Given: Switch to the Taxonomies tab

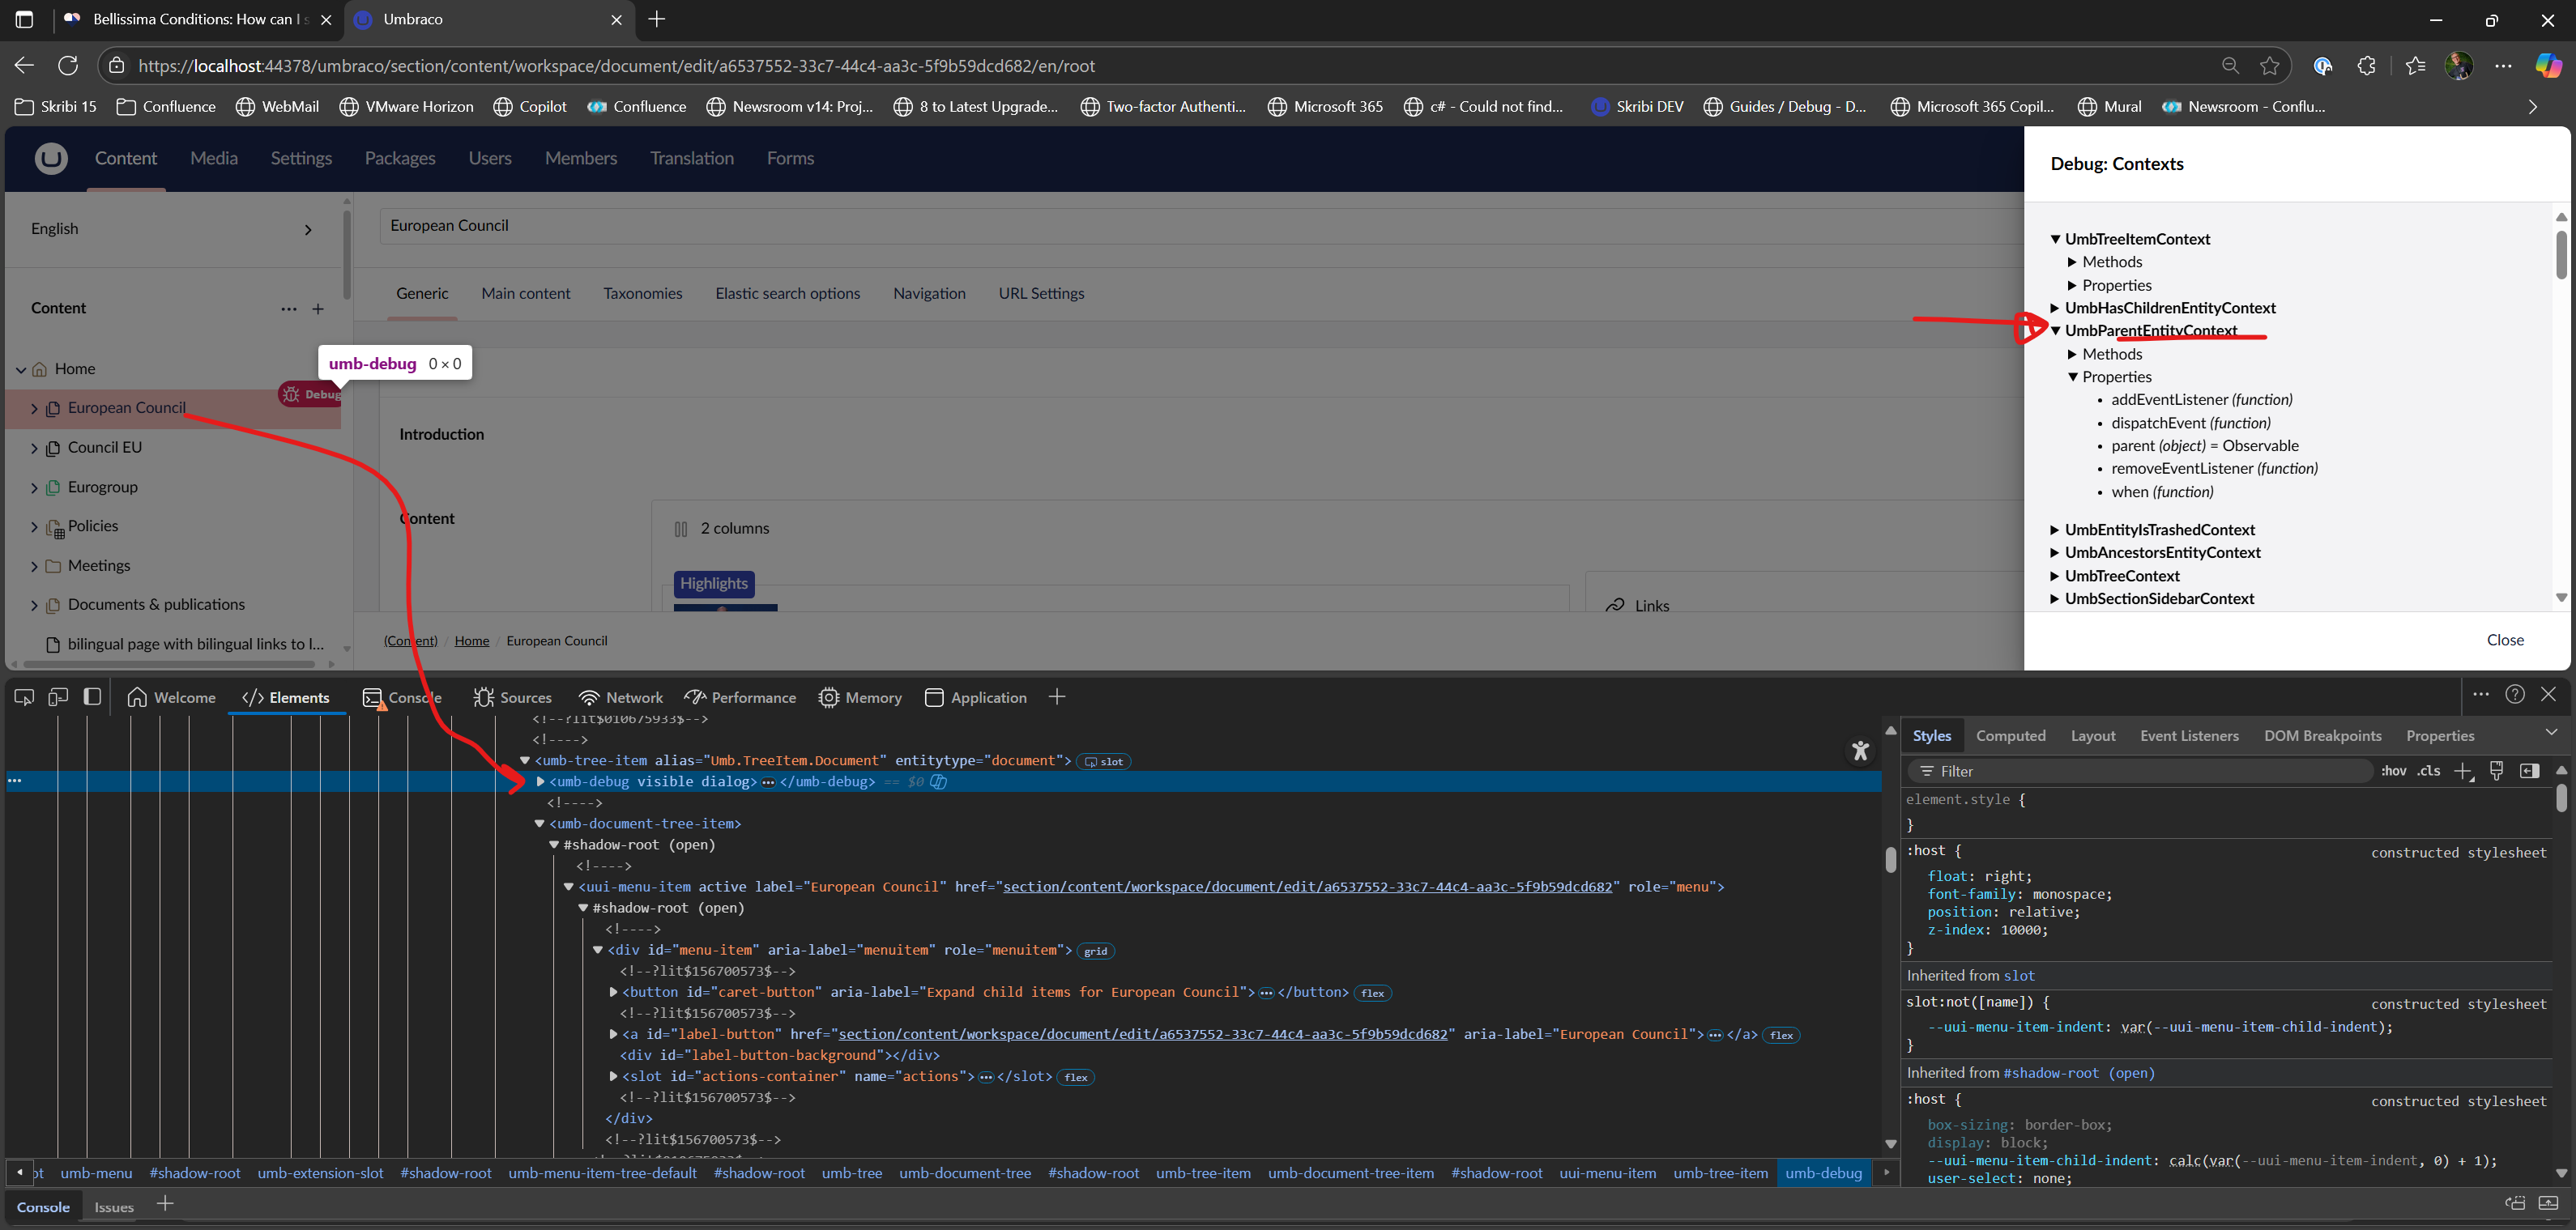Looking at the screenshot, I should coord(643,293).
